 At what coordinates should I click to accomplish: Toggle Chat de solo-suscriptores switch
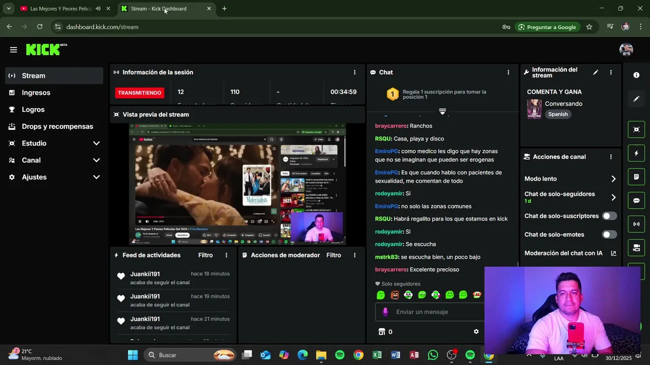tap(609, 216)
